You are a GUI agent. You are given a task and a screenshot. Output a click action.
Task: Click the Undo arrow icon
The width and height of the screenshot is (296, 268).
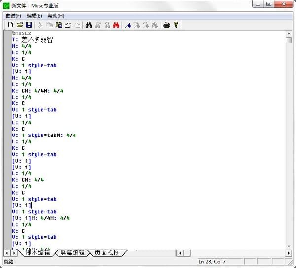[68, 25]
